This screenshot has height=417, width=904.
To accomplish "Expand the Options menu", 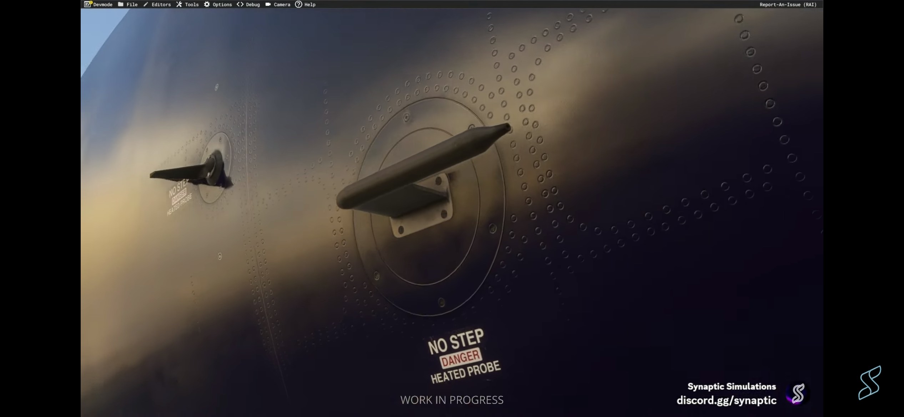I will 222,5.
